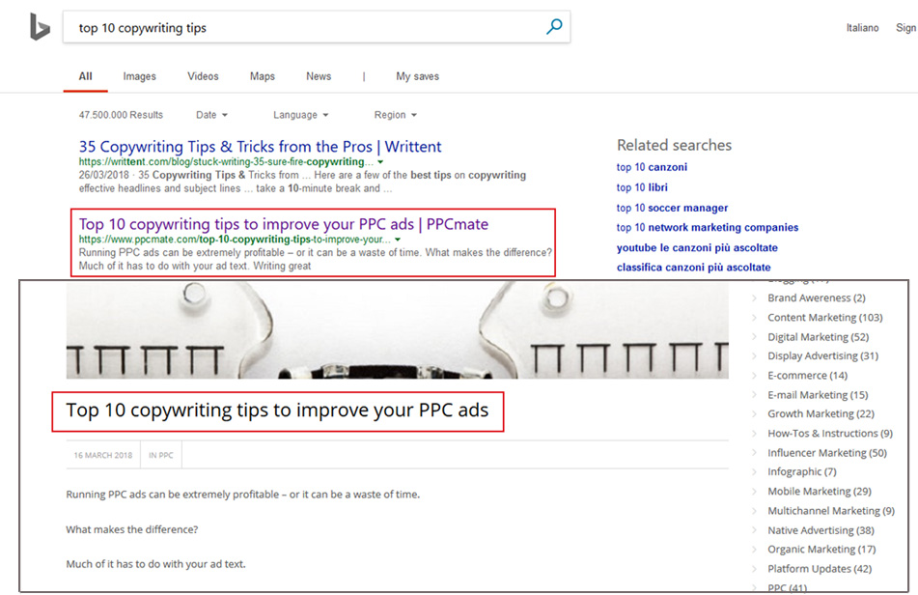
Task: Open My saves
Action: (417, 76)
